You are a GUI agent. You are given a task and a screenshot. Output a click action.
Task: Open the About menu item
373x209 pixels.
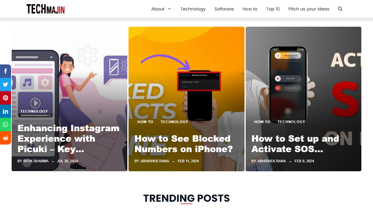point(158,9)
